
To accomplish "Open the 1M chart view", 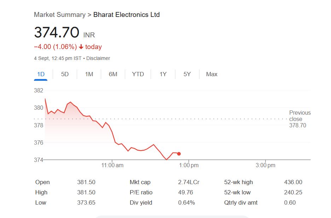I will 89,74.
